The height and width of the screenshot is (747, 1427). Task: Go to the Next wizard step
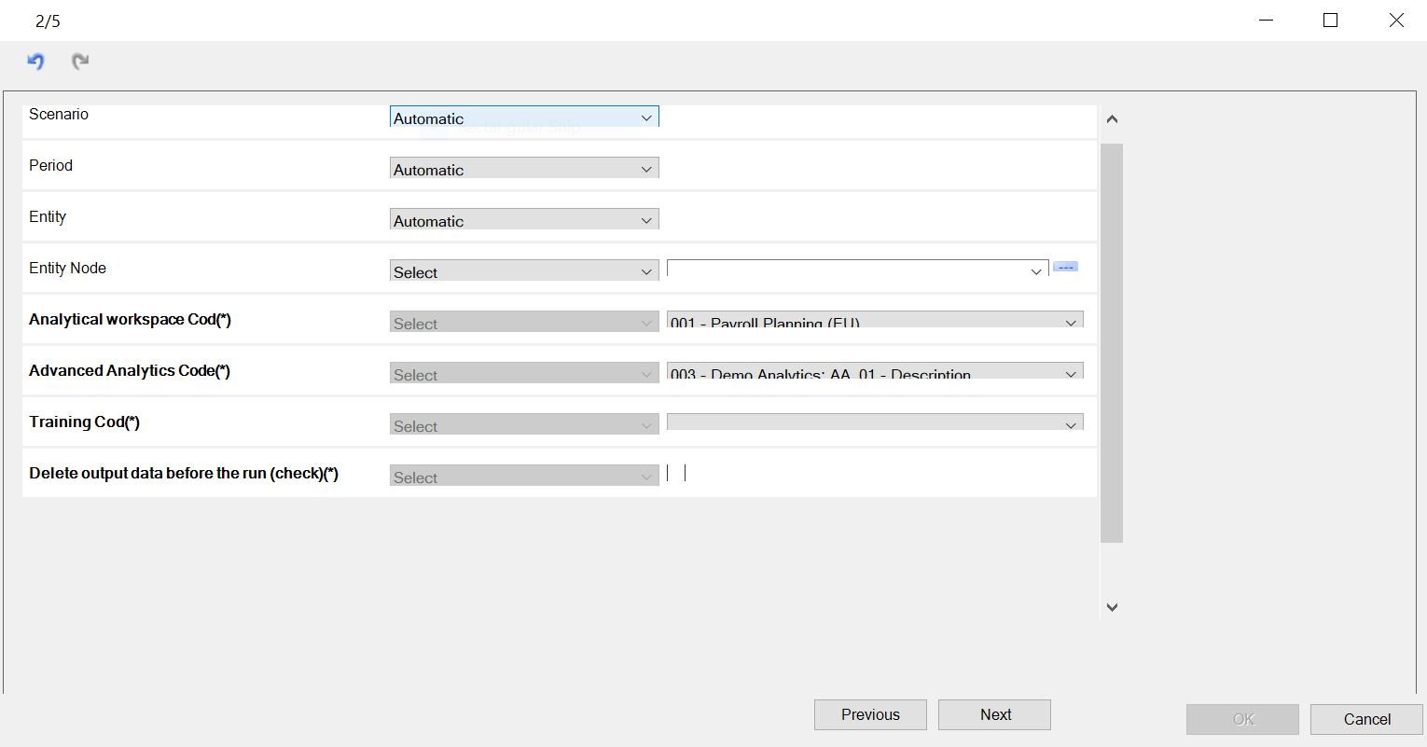[x=994, y=714]
